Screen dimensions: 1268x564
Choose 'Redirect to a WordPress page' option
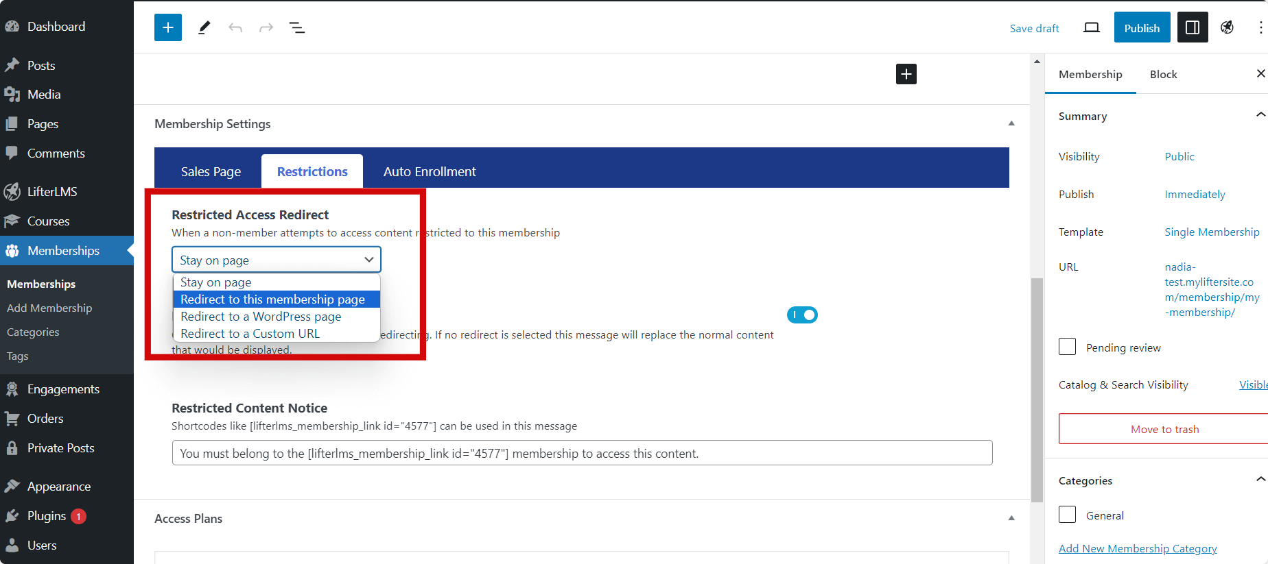277,317
